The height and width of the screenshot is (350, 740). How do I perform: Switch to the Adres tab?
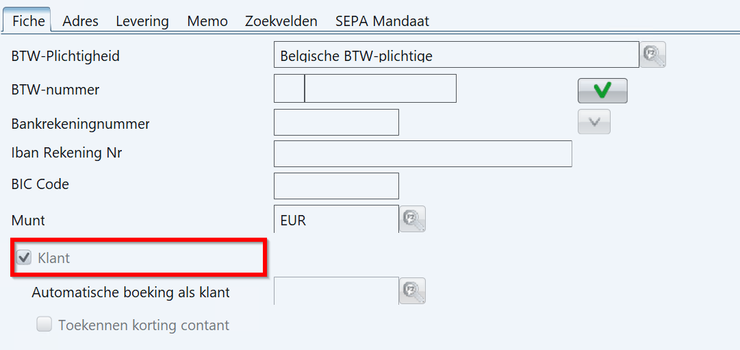pyautogui.click(x=80, y=21)
